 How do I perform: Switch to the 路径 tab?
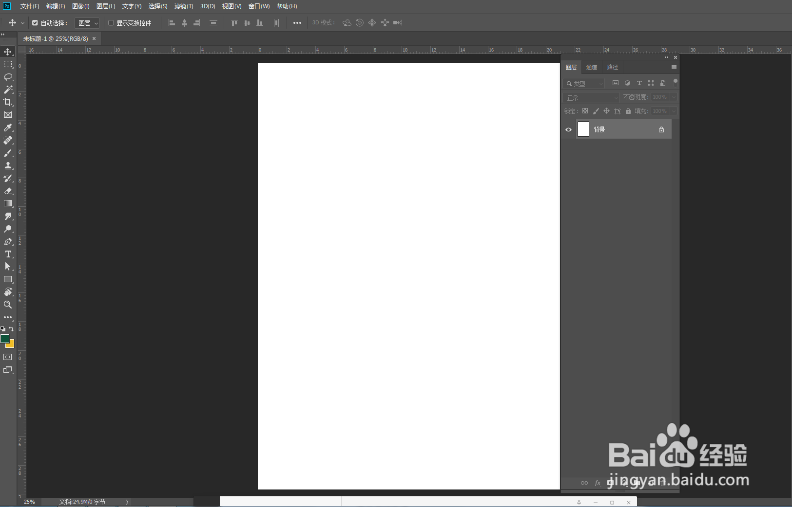point(613,67)
